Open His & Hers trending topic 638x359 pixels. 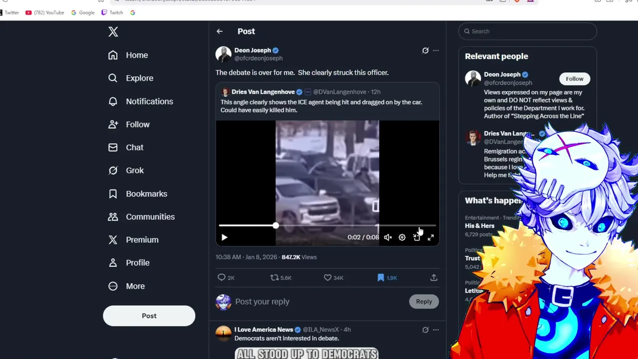click(x=480, y=226)
